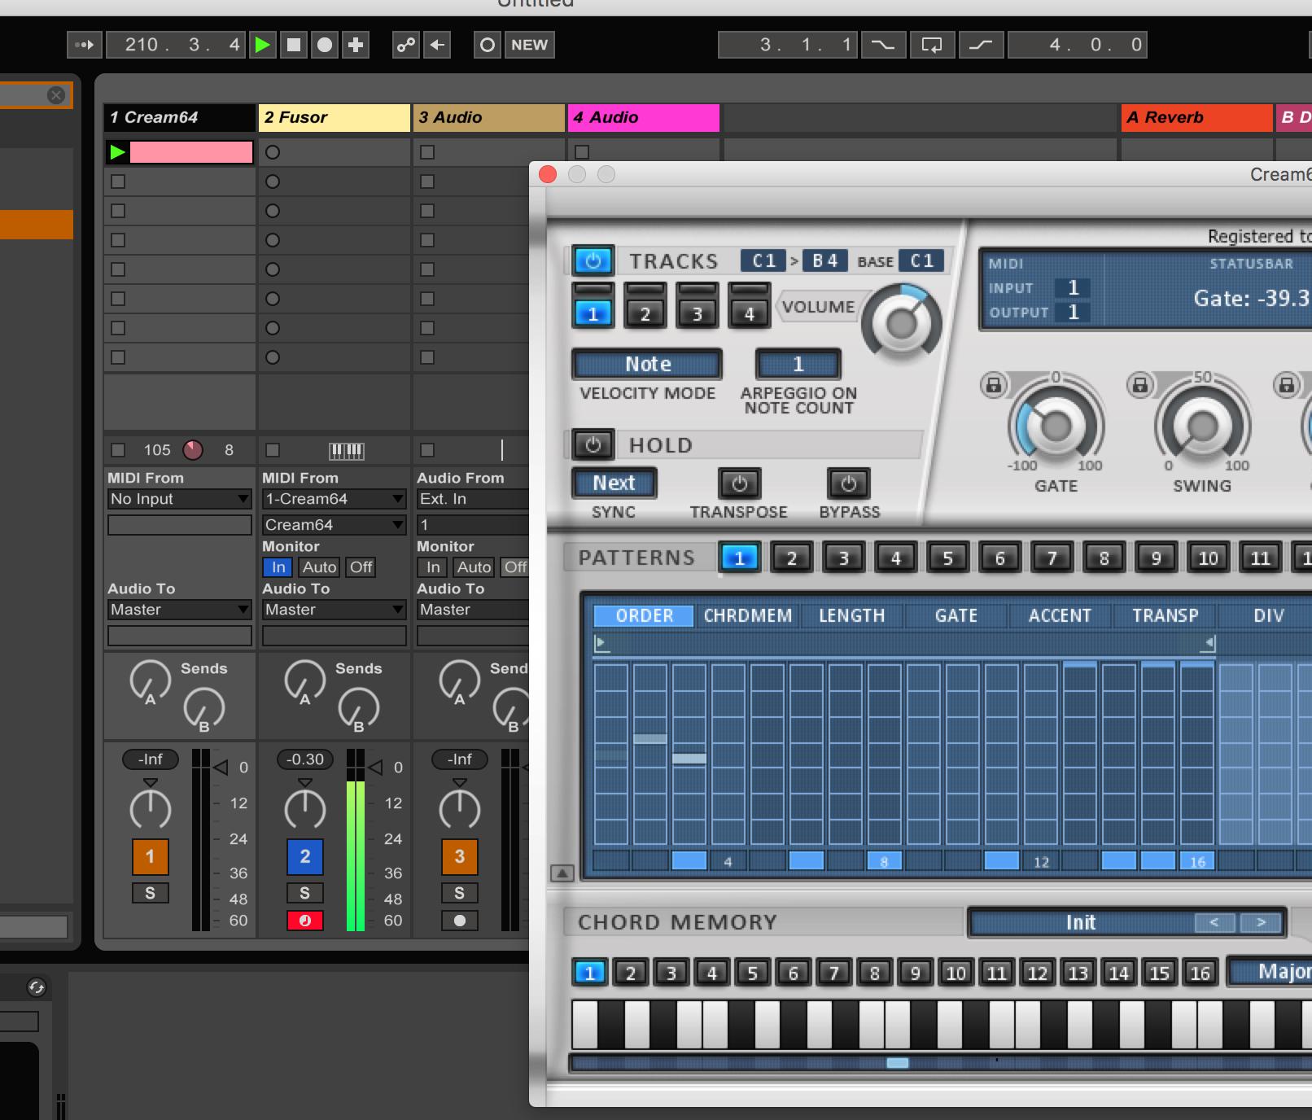Click the transport Stop button

pos(294,45)
